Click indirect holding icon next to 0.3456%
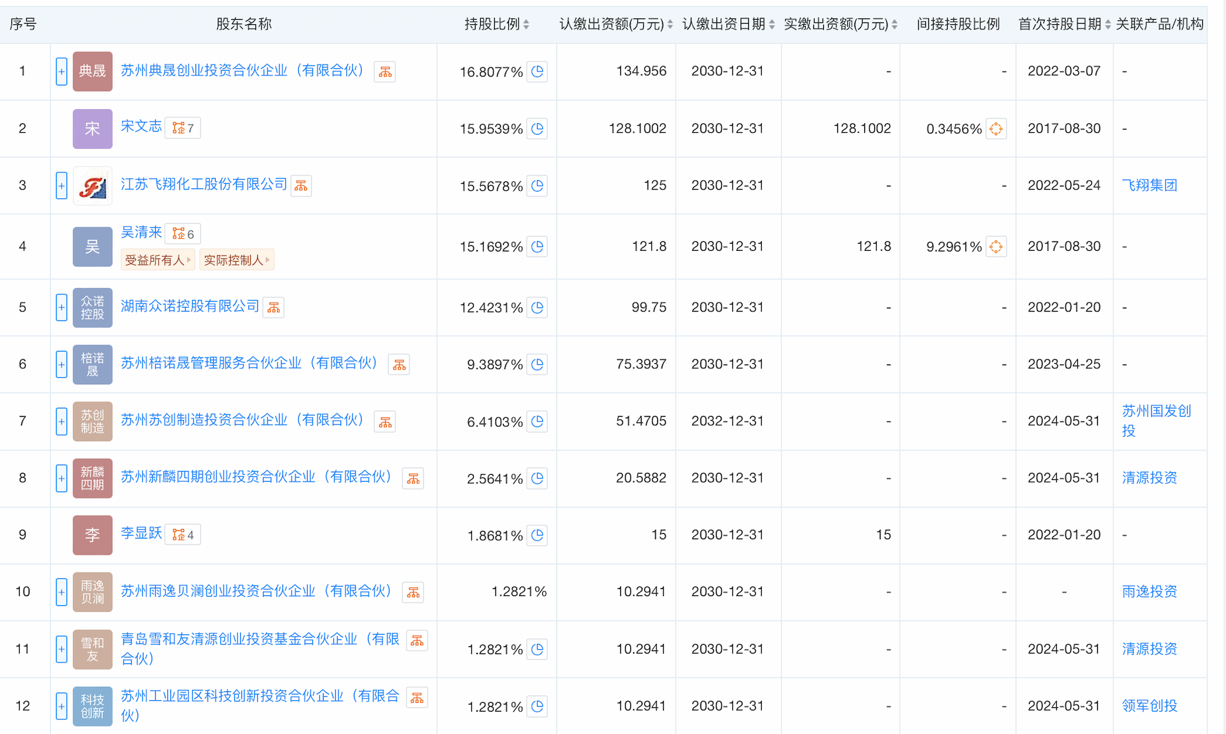 point(995,129)
